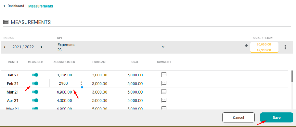296x127 pixels.
Task: Select the Mar 21 month row label
Action: point(13,92)
